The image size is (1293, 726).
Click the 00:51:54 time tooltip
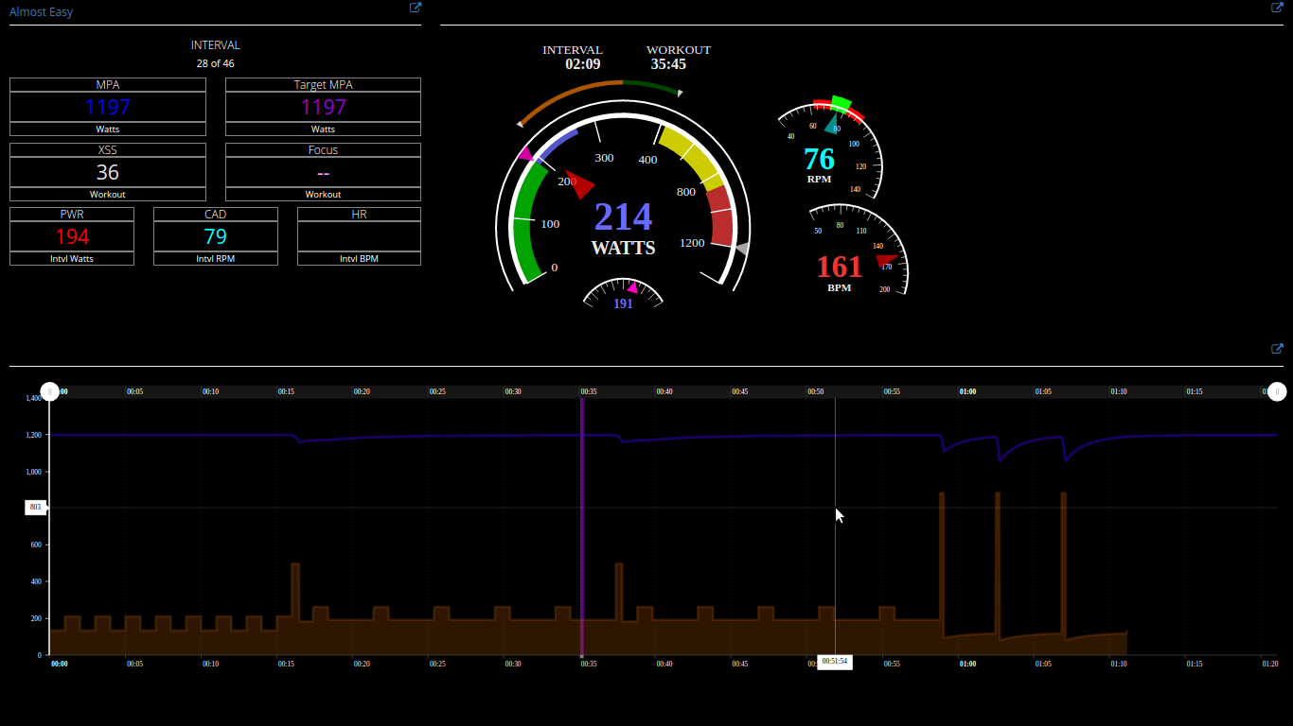point(834,662)
